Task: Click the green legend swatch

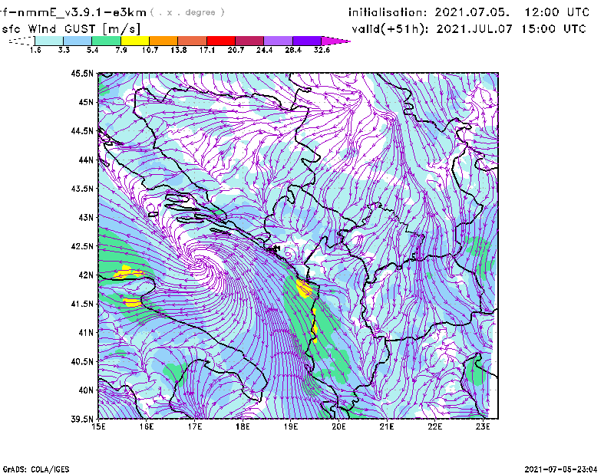Action: pos(107,41)
